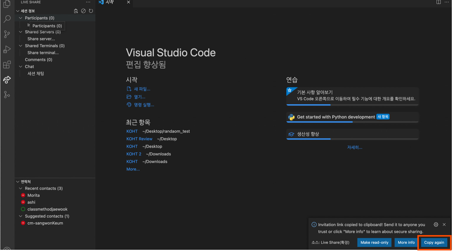Image resolution: width=453 pixels, height=251 pixels.
Task: Open the Explorer view in activity bar
Action: point(6,4)
